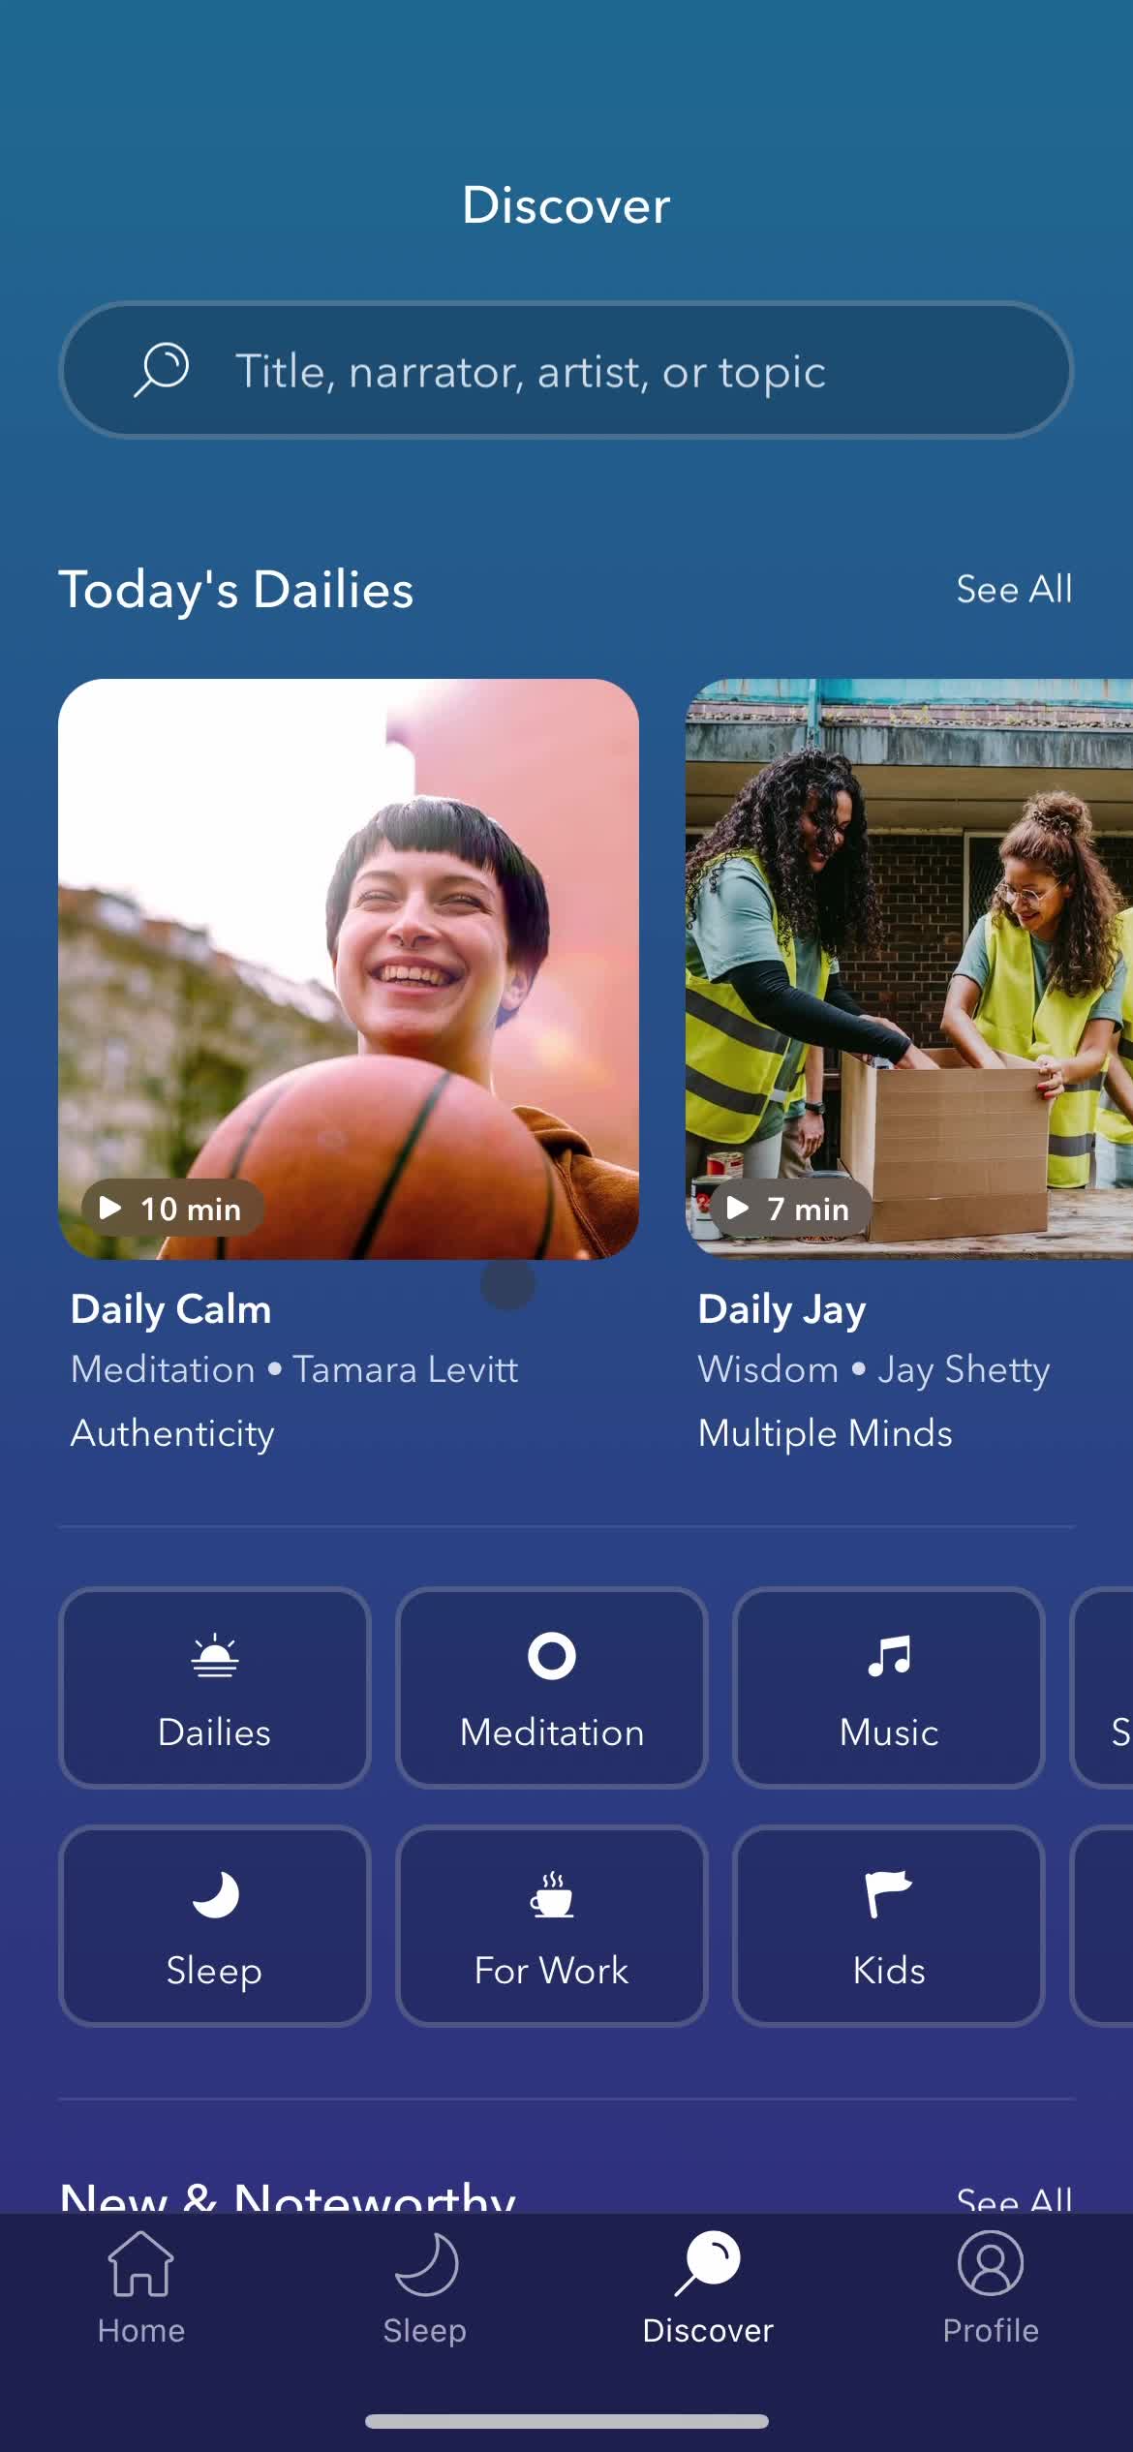1133x2452 pixels.
Task: Tap the music note icon
Action: point(889,1656)
